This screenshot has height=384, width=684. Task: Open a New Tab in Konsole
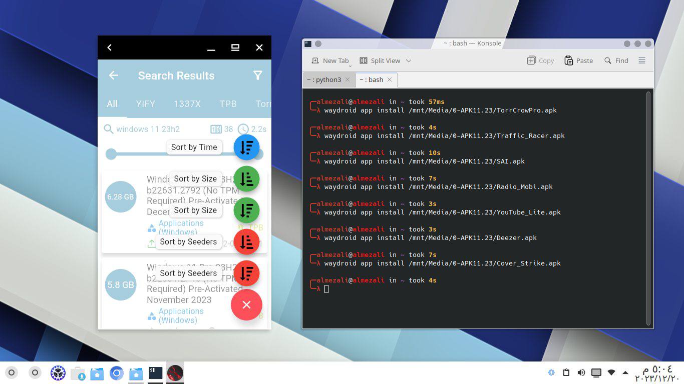pos(329,60)
